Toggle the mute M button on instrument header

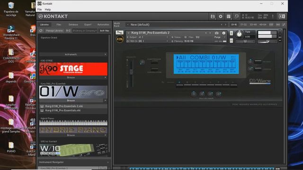(x=232, y=41)
